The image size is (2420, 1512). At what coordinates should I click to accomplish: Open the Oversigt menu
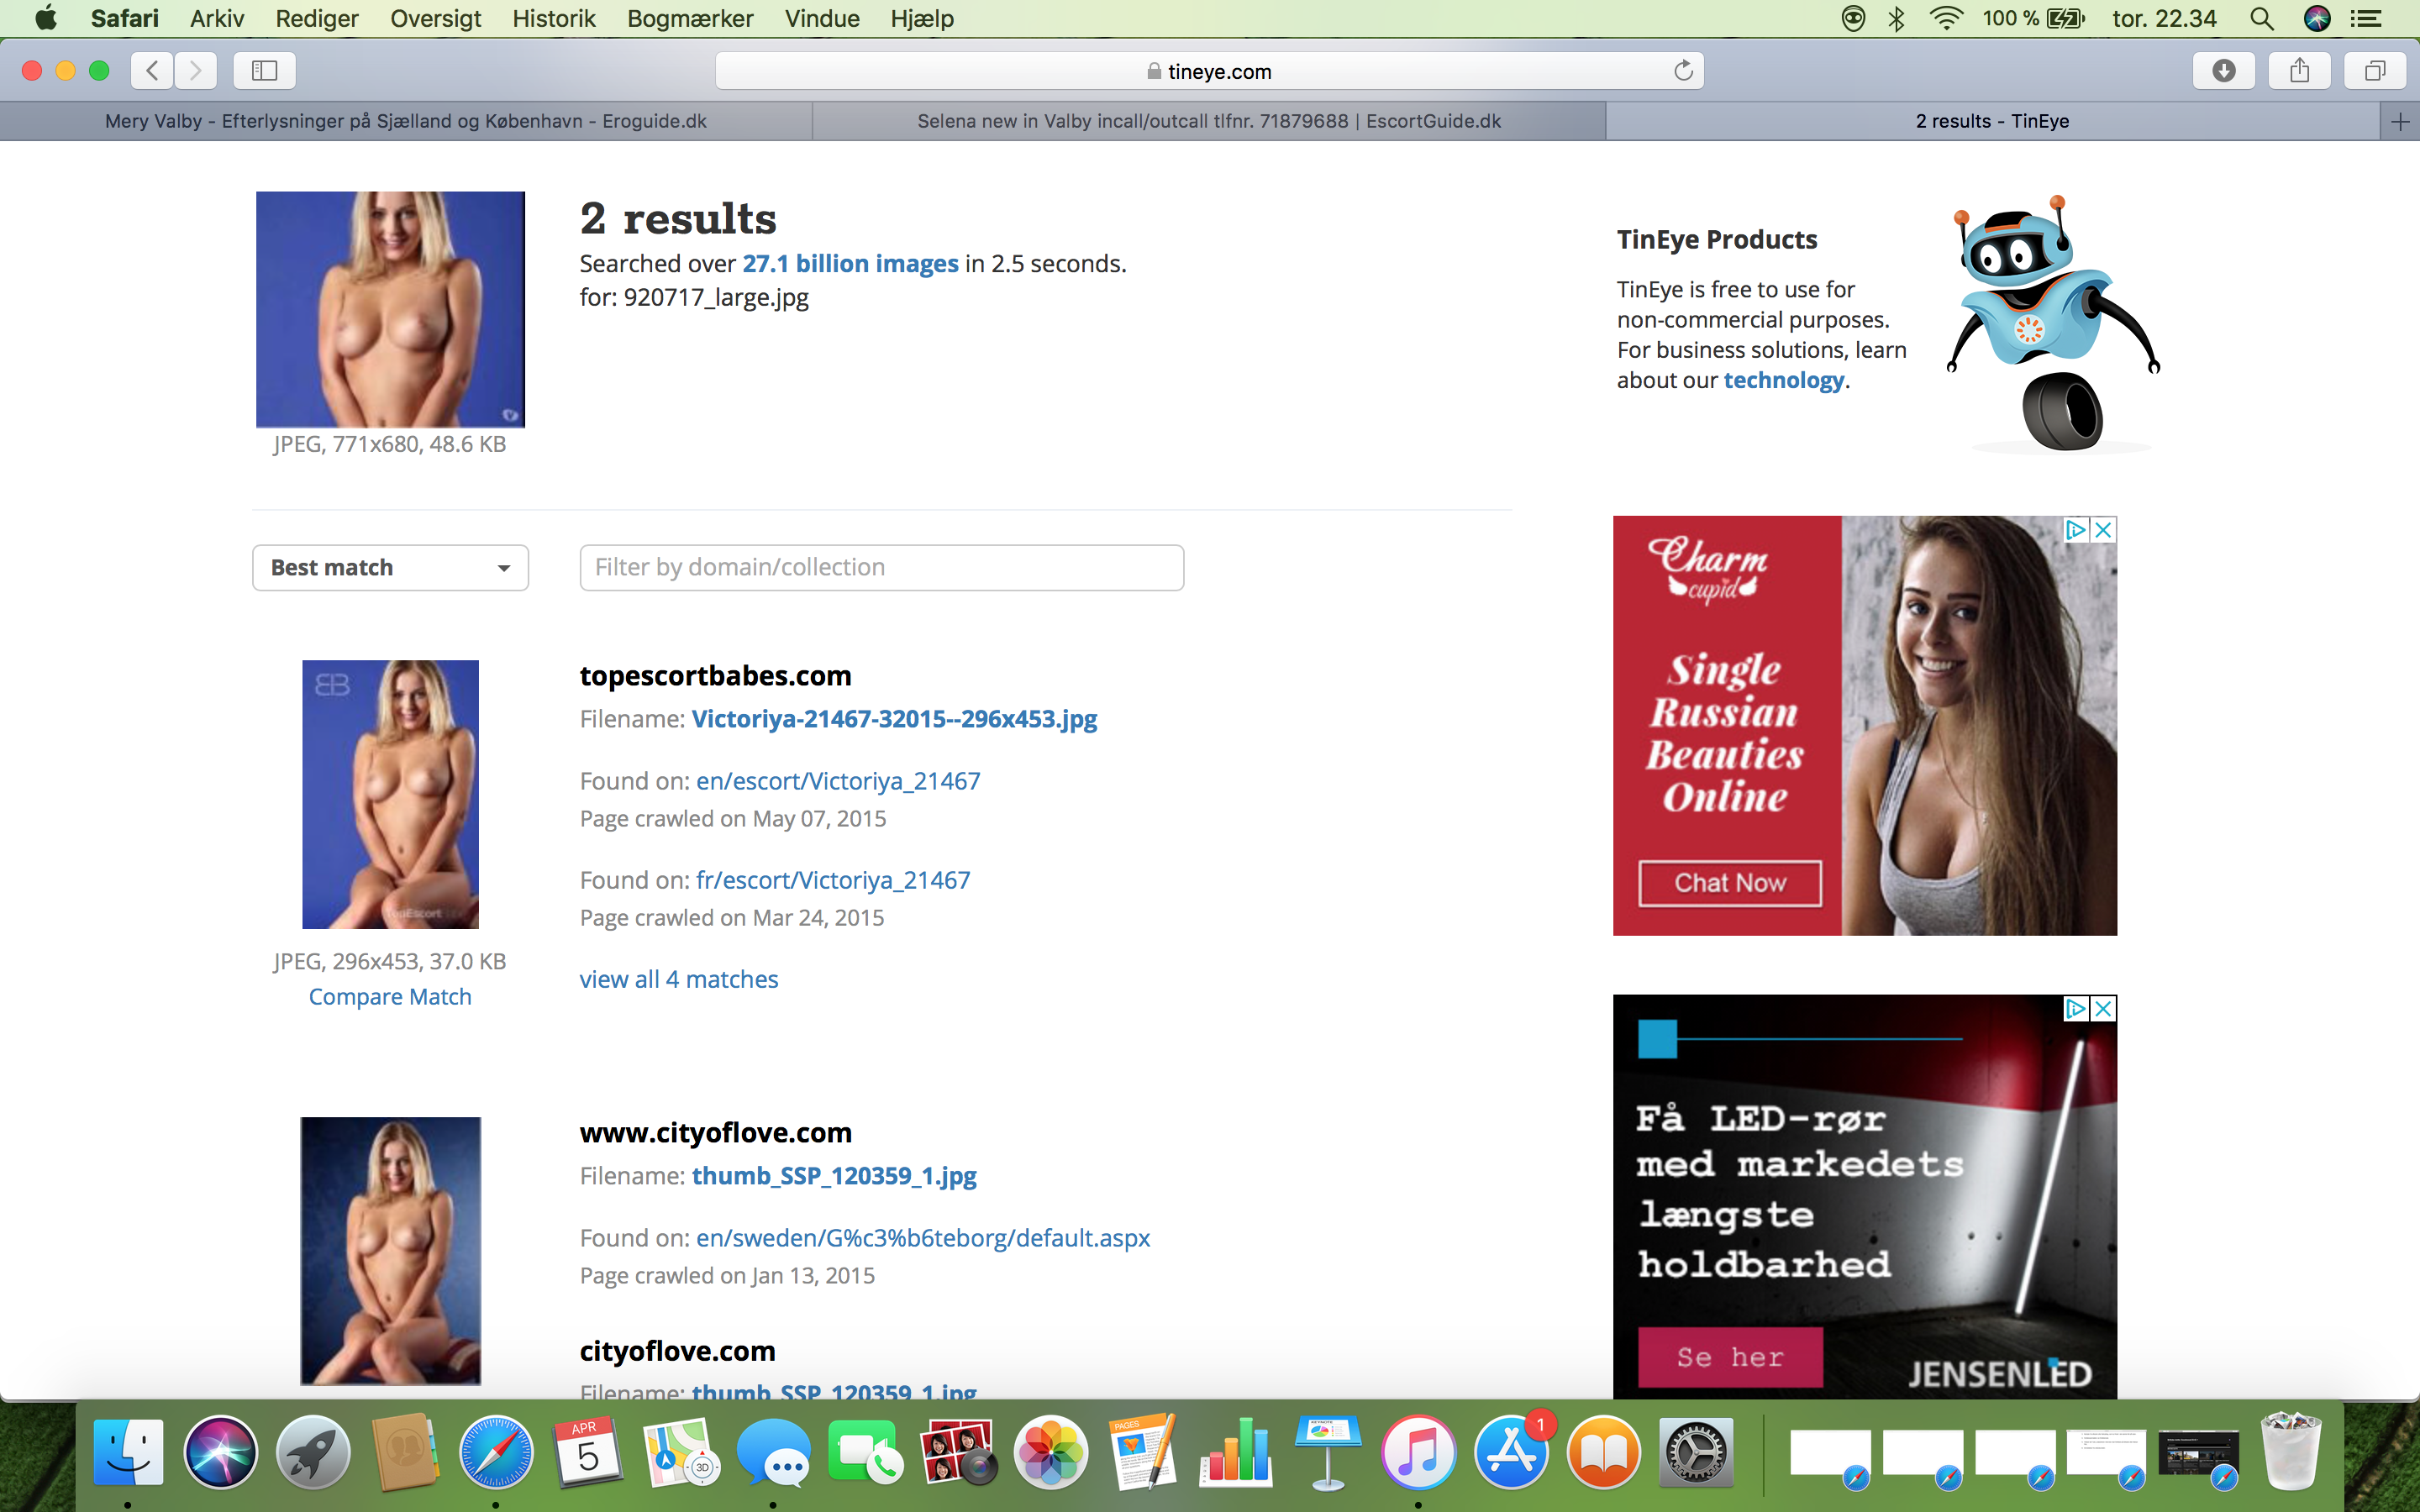(435, 19)
